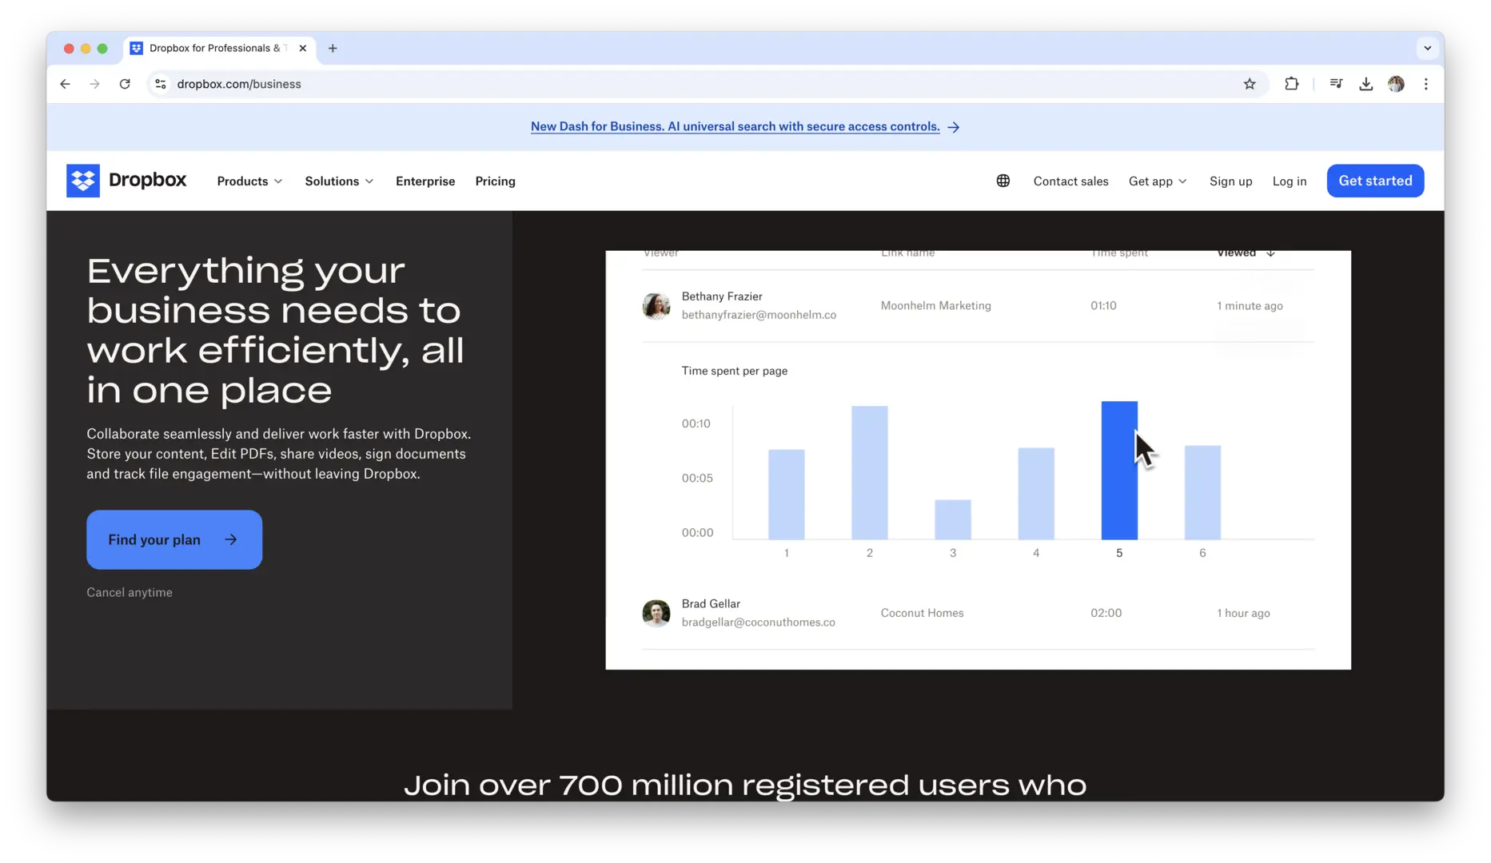Click the 00:10 axis label
1491x863 pixels.
[696, 424]
